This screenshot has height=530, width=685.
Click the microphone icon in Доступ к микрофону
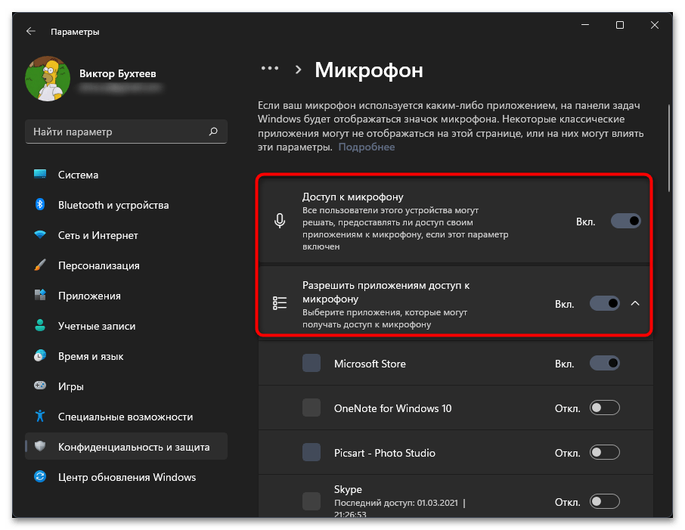click(280, 221)
